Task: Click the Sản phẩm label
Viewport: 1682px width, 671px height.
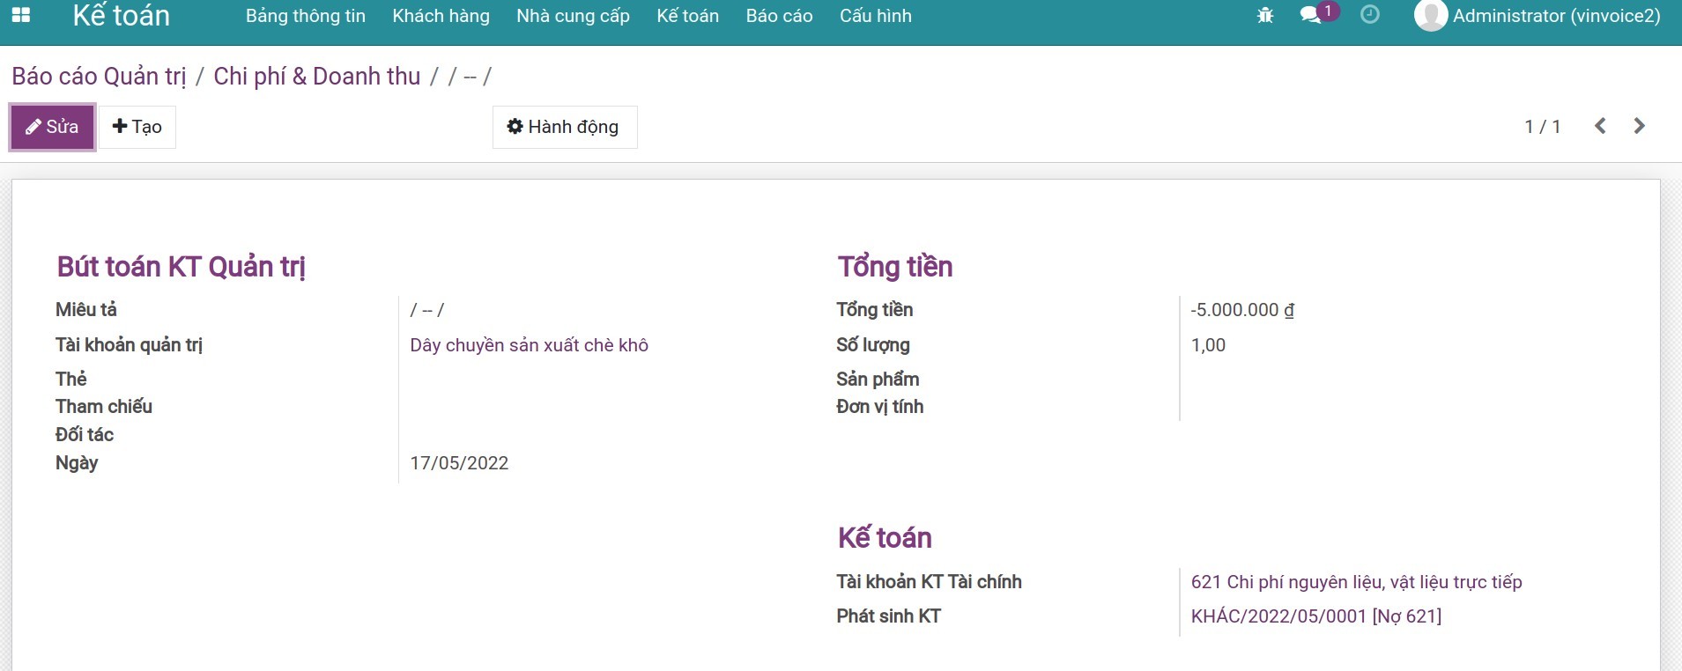Action: [878, 380]
